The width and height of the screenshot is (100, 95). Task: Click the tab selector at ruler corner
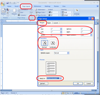1,21
